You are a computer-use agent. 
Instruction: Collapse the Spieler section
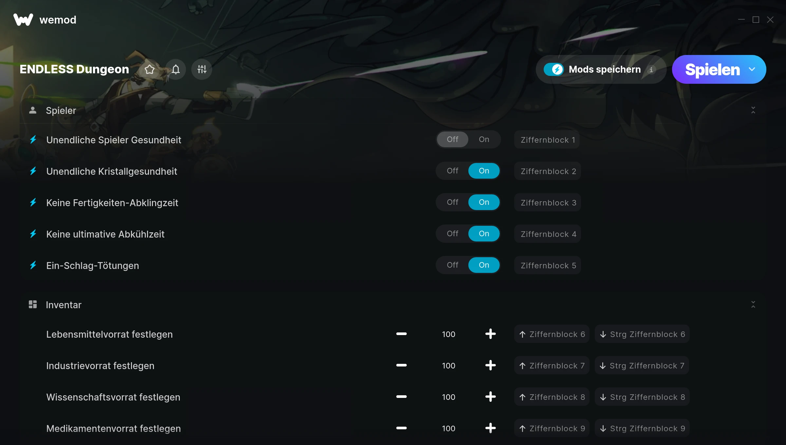click(753, 110)
